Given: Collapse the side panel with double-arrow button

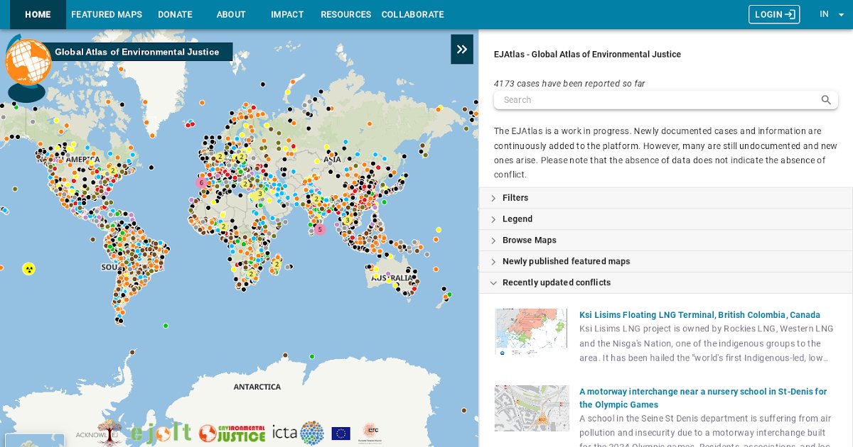Looking at the screenshot, I should click(x=462, y=49).
